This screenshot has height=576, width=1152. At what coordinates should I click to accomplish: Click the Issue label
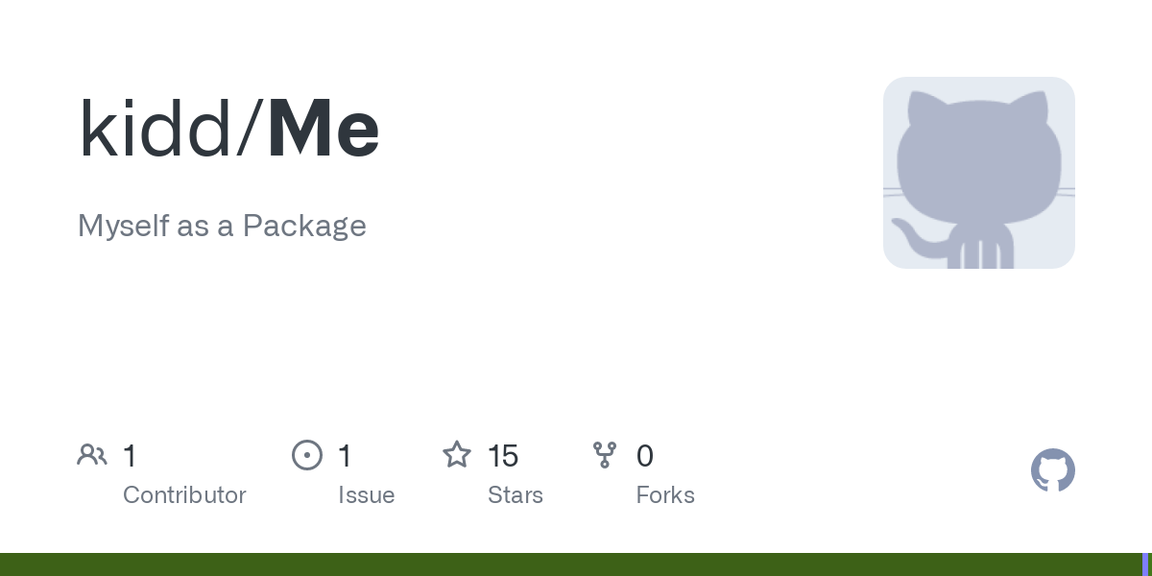tap(366, 495)
